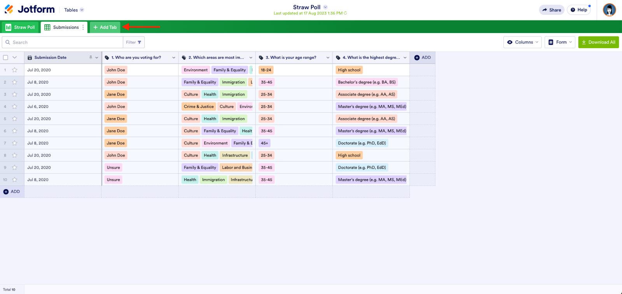The image size is (622, 294).
Task: Click the tag icon for areas question column
Action: 184,57
